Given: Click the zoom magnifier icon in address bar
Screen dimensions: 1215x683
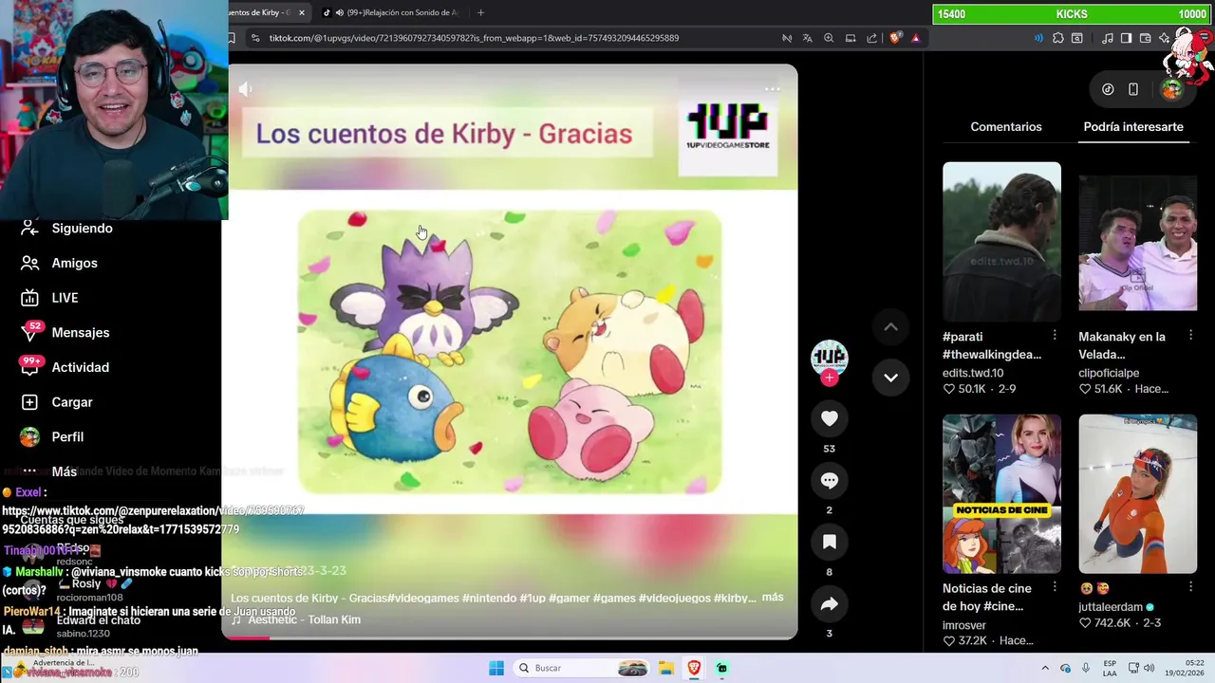Looking at the screenshot, I should [x=829, y=38].
